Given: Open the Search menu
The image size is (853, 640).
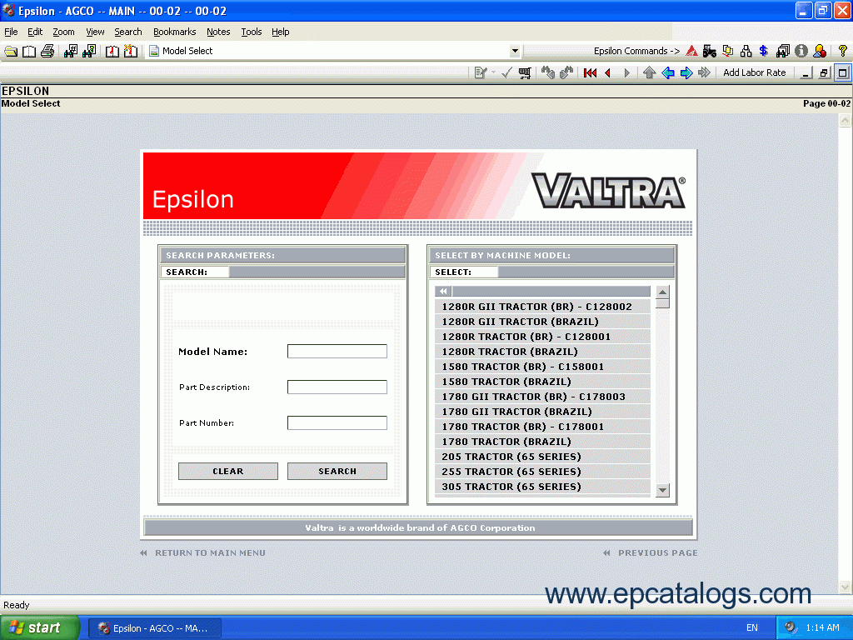Looking at the screenshot, I should tap(127, 32).
